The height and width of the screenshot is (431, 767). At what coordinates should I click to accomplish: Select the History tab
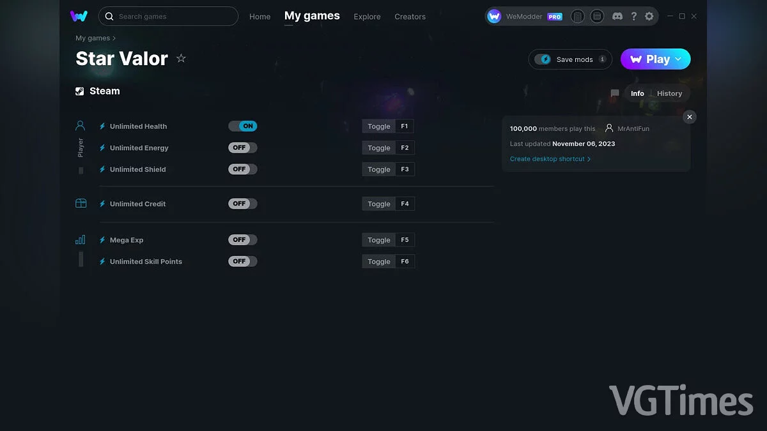click(669, 93)
